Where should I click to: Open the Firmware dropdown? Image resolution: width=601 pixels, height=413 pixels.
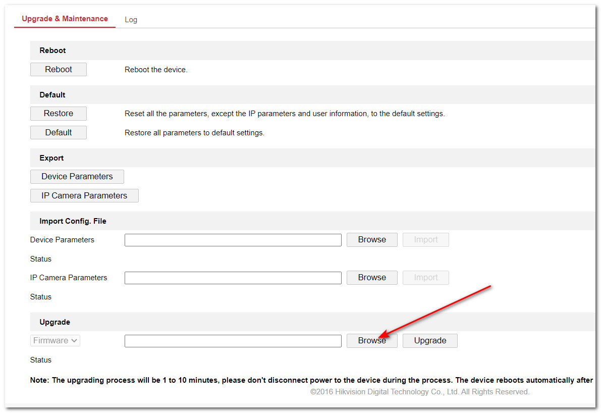coord(55,341)
